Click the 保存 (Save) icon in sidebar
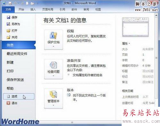This screenshot has height=126, width=160. (x=8, y=17)
